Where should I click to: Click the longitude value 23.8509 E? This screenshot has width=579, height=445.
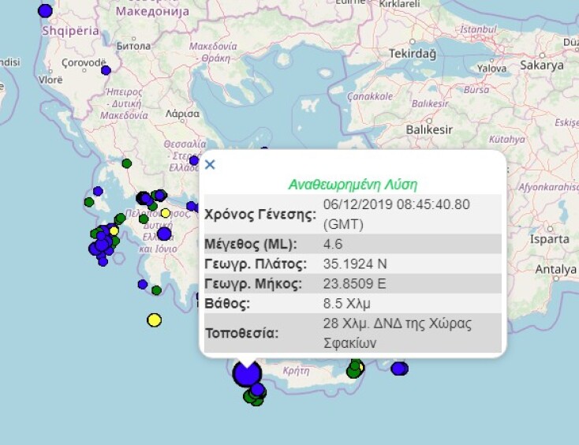coord(356,283)
